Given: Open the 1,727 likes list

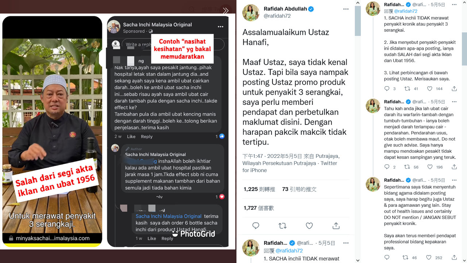Looking at the screenshot, I should [259, 208].
